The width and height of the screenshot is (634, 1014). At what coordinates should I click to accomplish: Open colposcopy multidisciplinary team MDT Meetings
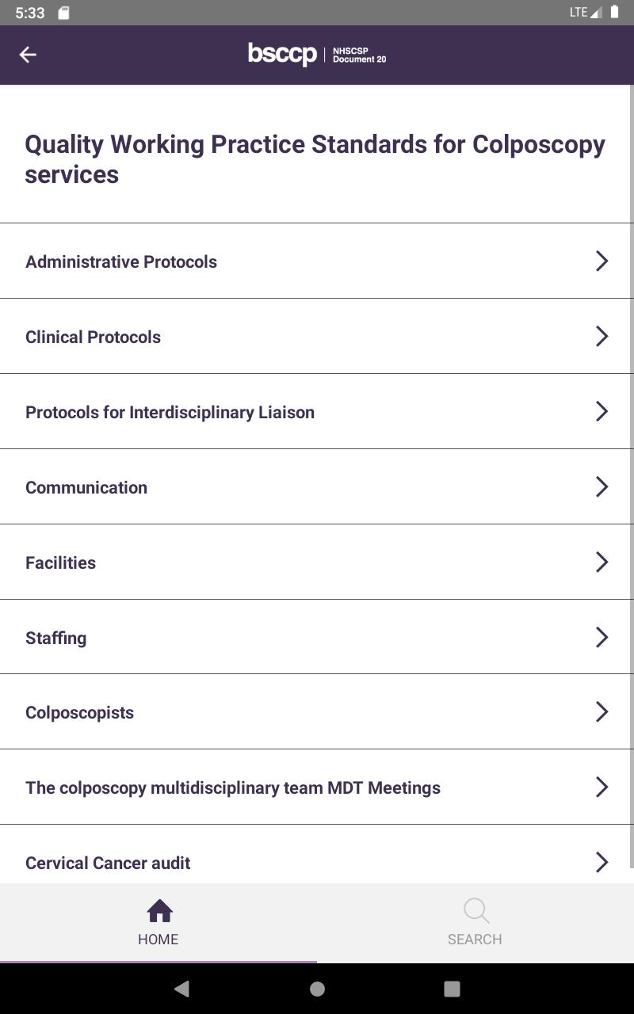point(317,787)
